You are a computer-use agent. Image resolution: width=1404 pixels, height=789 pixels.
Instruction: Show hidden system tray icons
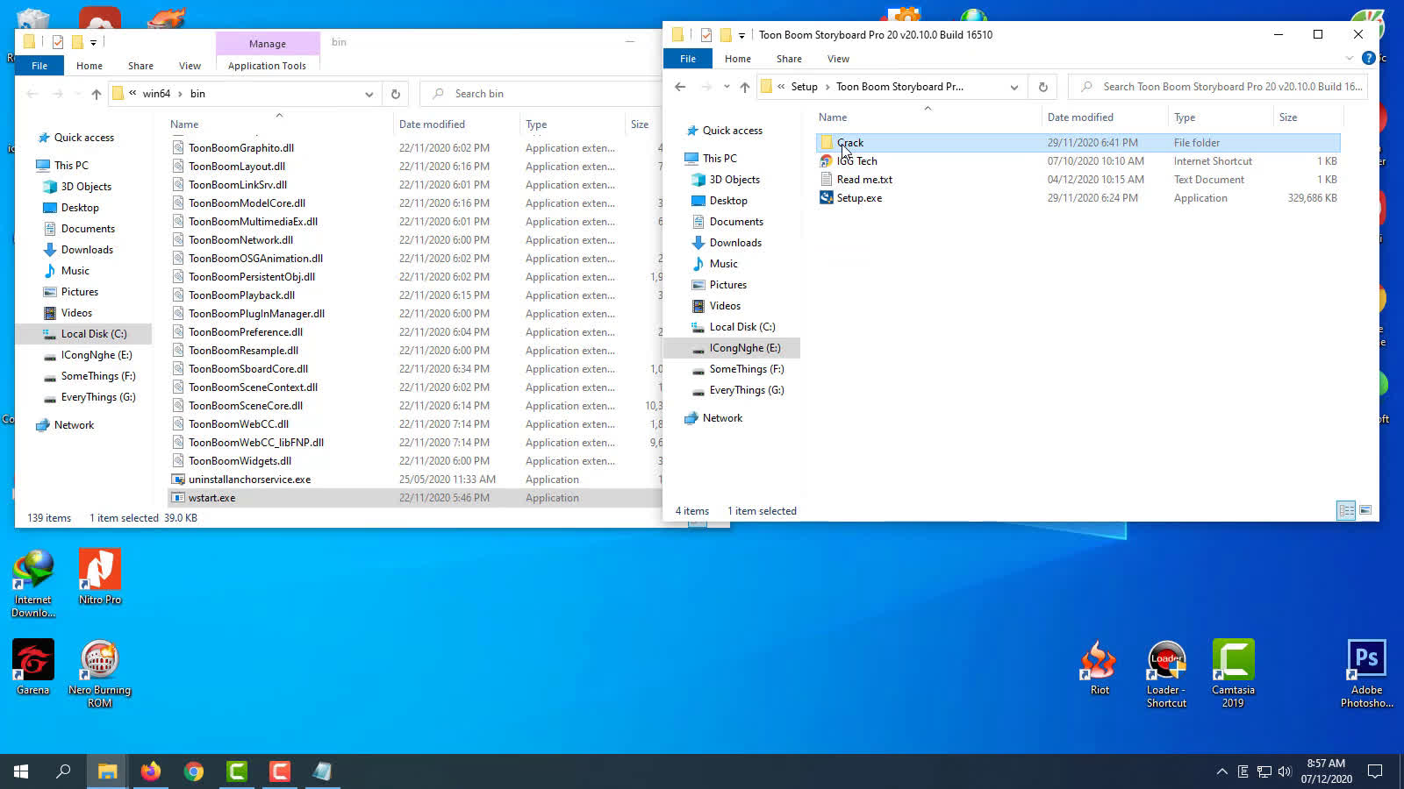pyautogui.click(x=1221, y=771)
